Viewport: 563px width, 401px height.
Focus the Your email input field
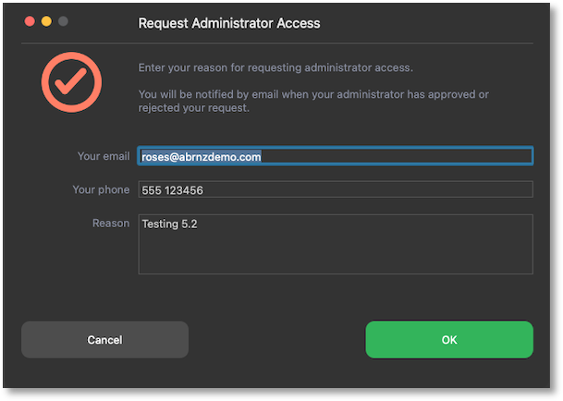[336, 156]
